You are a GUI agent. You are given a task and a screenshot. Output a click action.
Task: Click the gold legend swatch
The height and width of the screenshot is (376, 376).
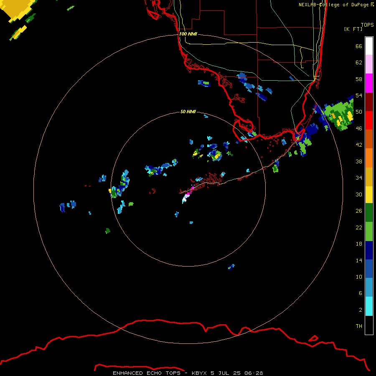tap(369, 177)
